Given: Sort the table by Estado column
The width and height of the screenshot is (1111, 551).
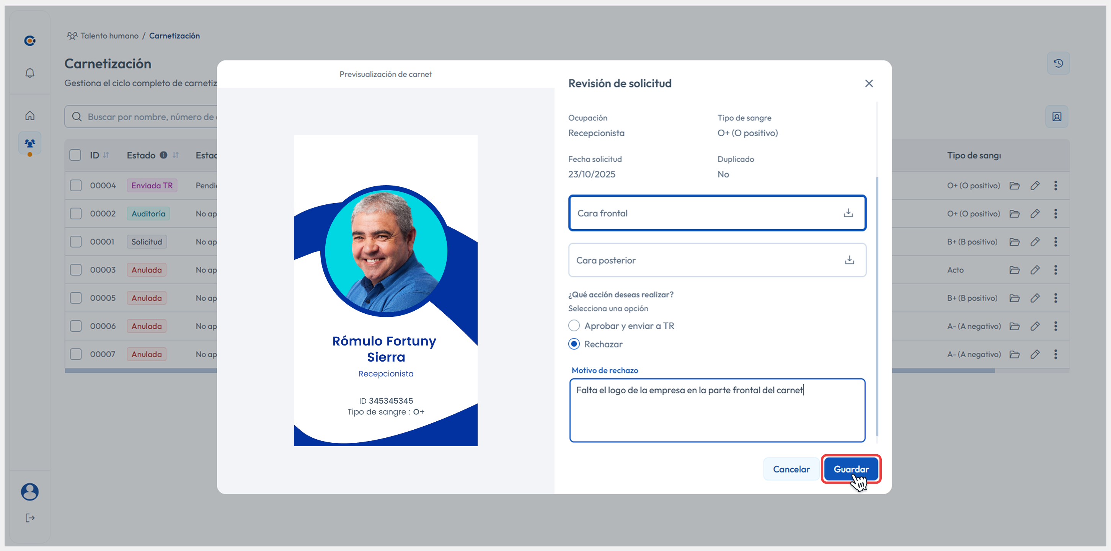Looking at the screenshot, I should click(x=175, y=155).
